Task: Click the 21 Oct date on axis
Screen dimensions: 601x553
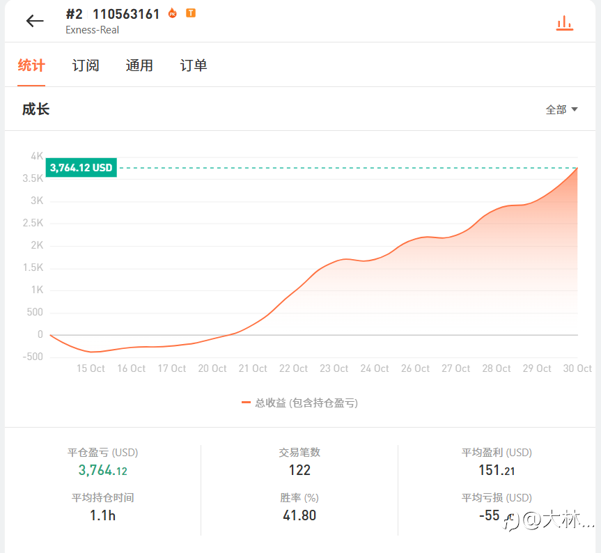Action: pyautogui.click(x=253, y=368)
